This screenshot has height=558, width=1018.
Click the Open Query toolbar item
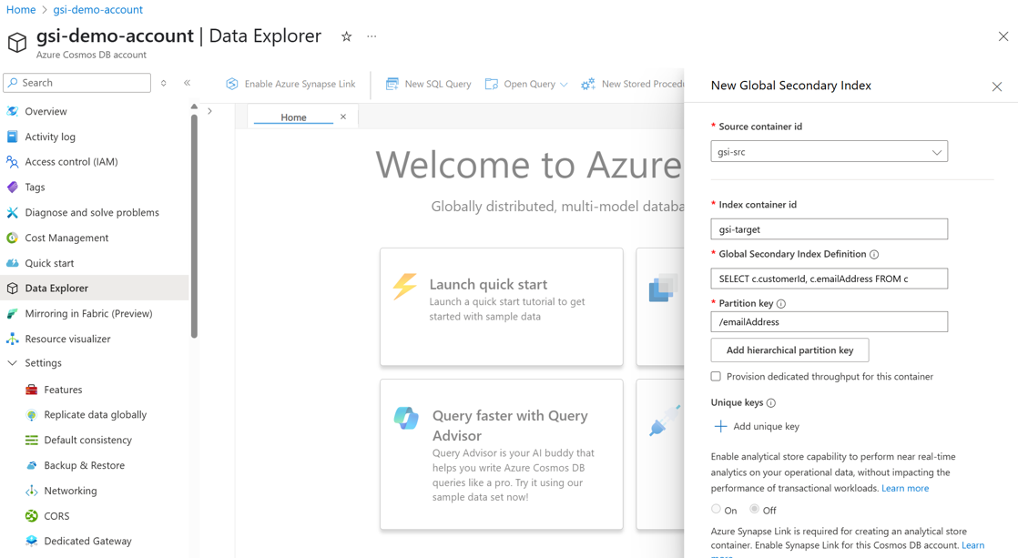point(526,84)
